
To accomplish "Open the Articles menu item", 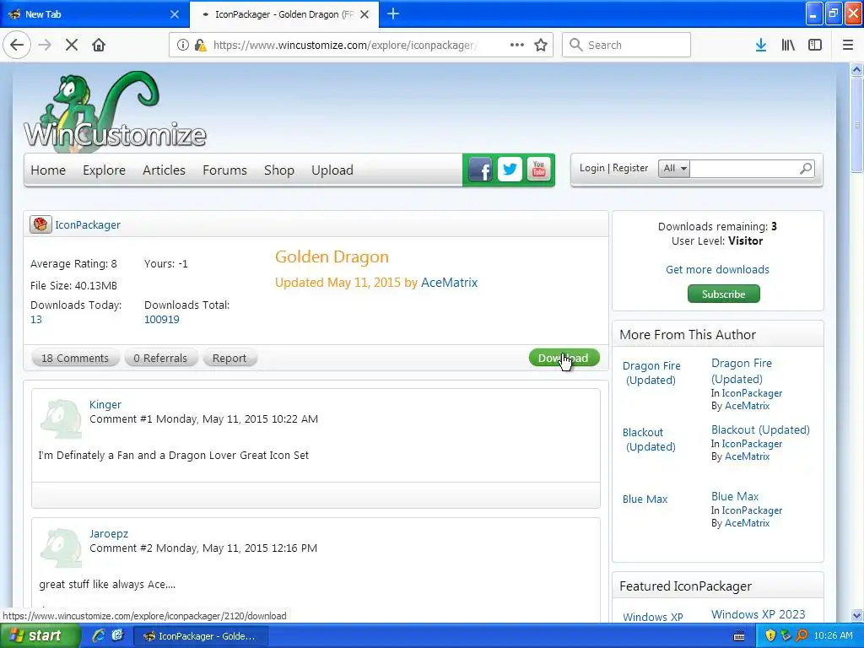I will 164,170.
